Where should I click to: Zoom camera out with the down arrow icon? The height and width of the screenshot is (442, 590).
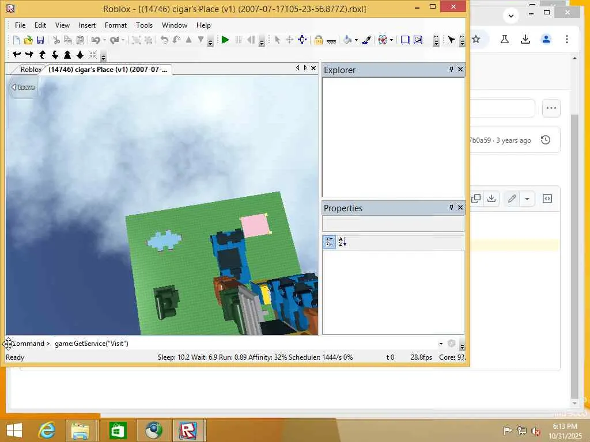click(x=80, y=55)
